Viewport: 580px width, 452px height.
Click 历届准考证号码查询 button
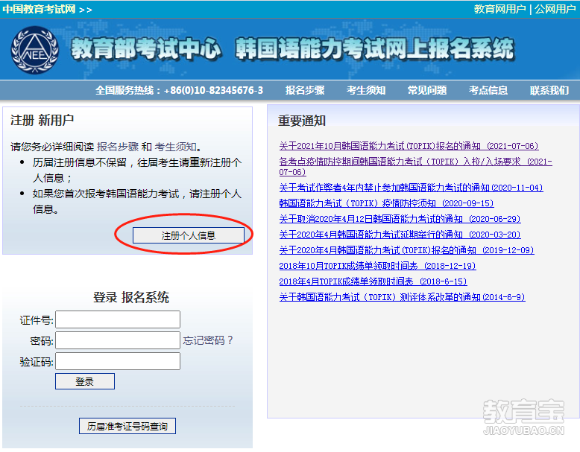click(127, 427)
